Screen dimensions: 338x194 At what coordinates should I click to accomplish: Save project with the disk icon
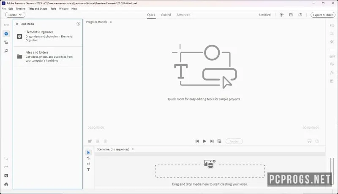coord(291,15)
